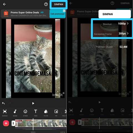This screenshot has height=133, width=133.
Task: Tap the dimmed undo arrow in save-dialog screen
Action: (x=70, y=102)
